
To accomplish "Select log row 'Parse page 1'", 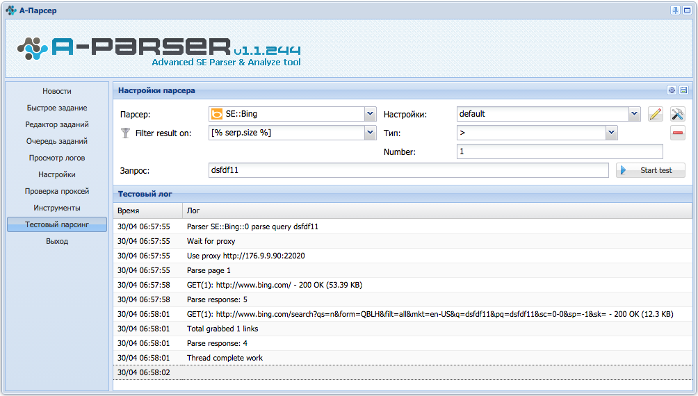I will [x=403, y=270].
